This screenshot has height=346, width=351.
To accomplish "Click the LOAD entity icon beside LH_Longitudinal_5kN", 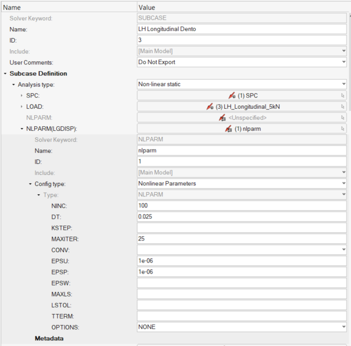I will (x=210, y=107).
